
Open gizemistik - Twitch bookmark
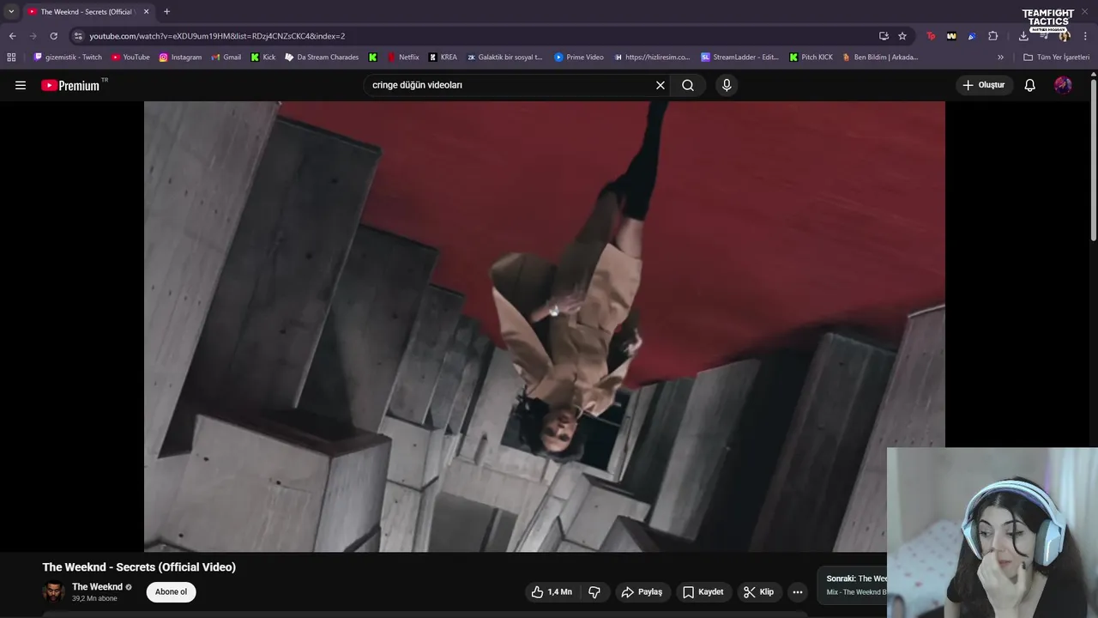(x=68, y=58)
